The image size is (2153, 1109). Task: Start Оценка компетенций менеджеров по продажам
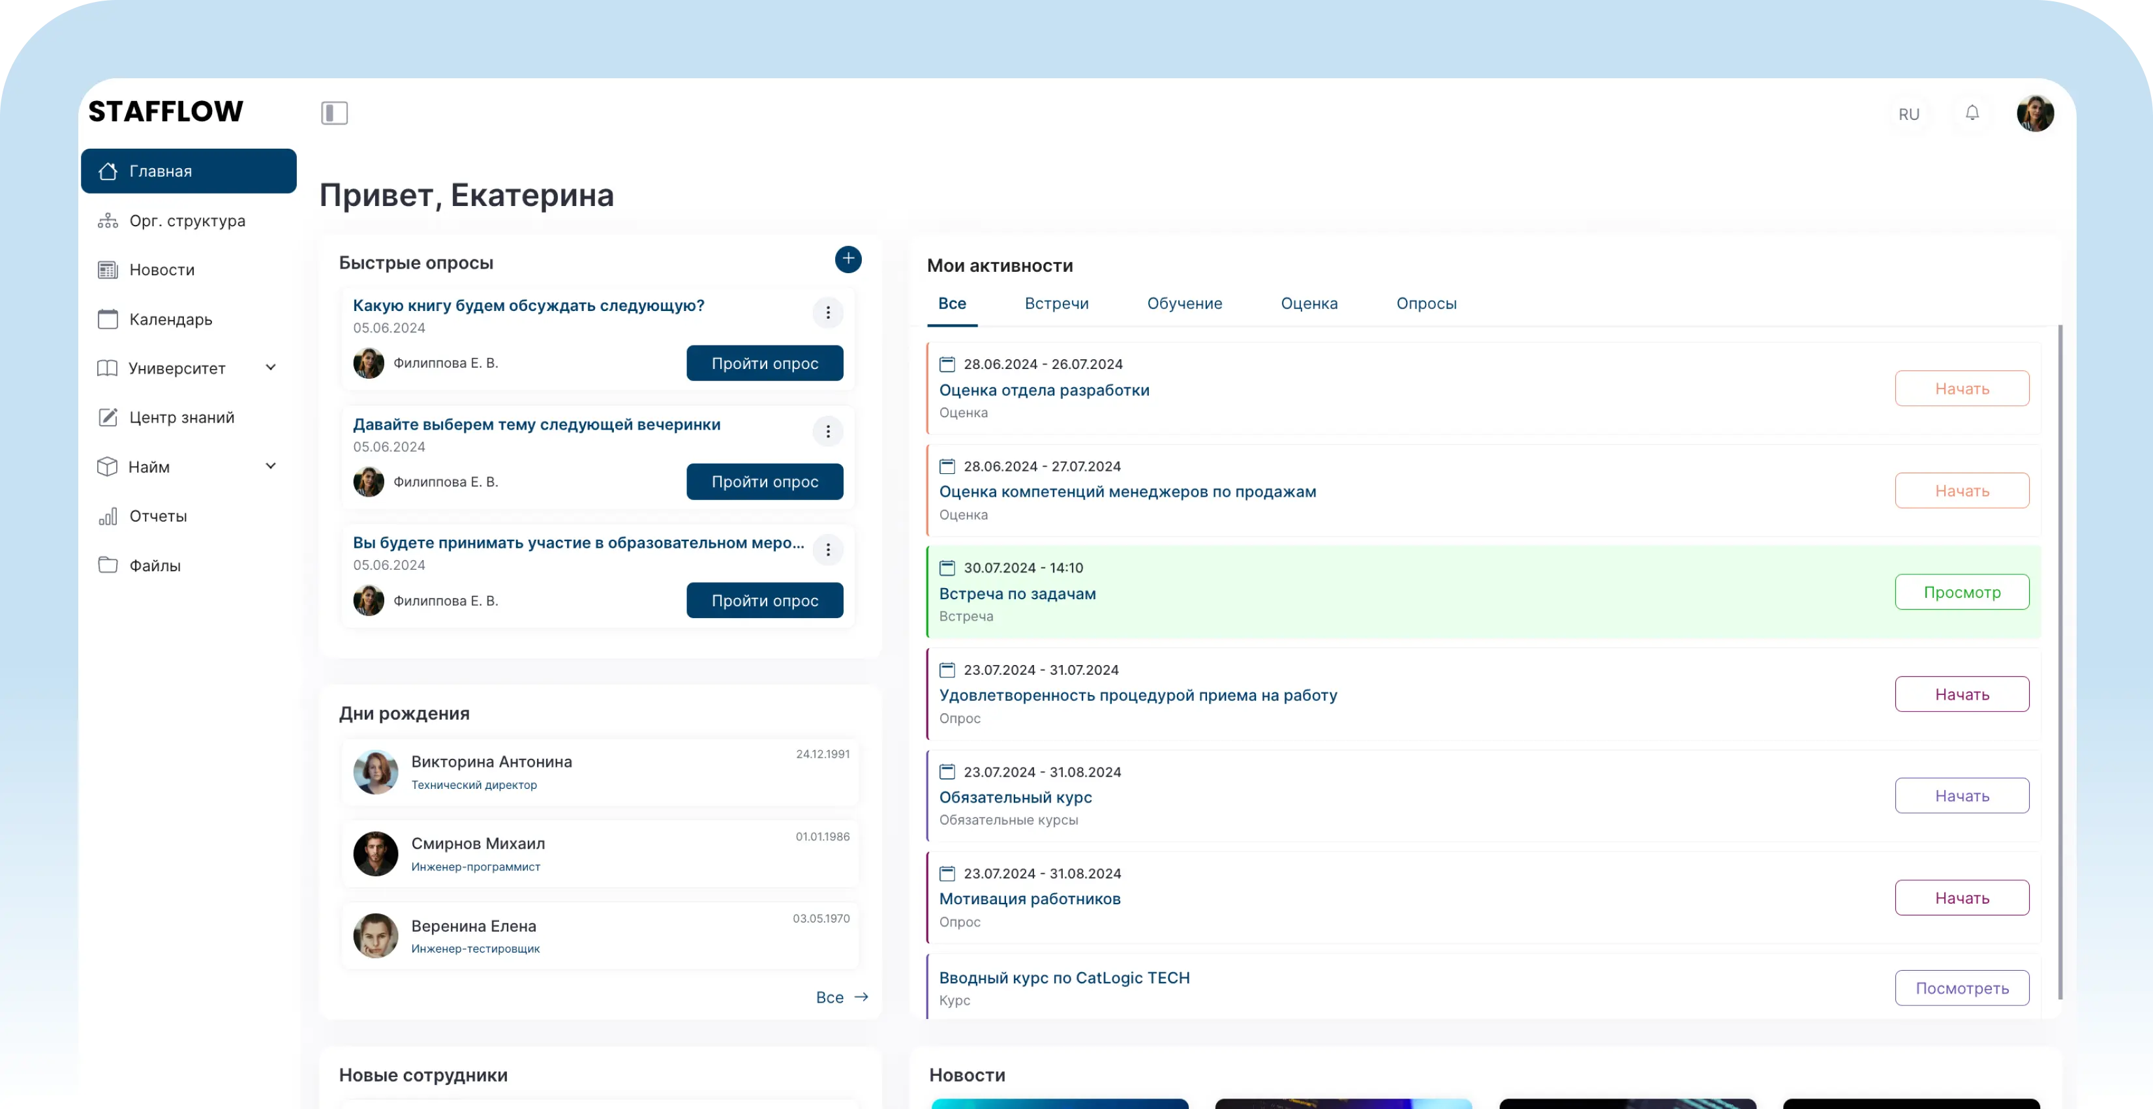[x=1962, y=490]
